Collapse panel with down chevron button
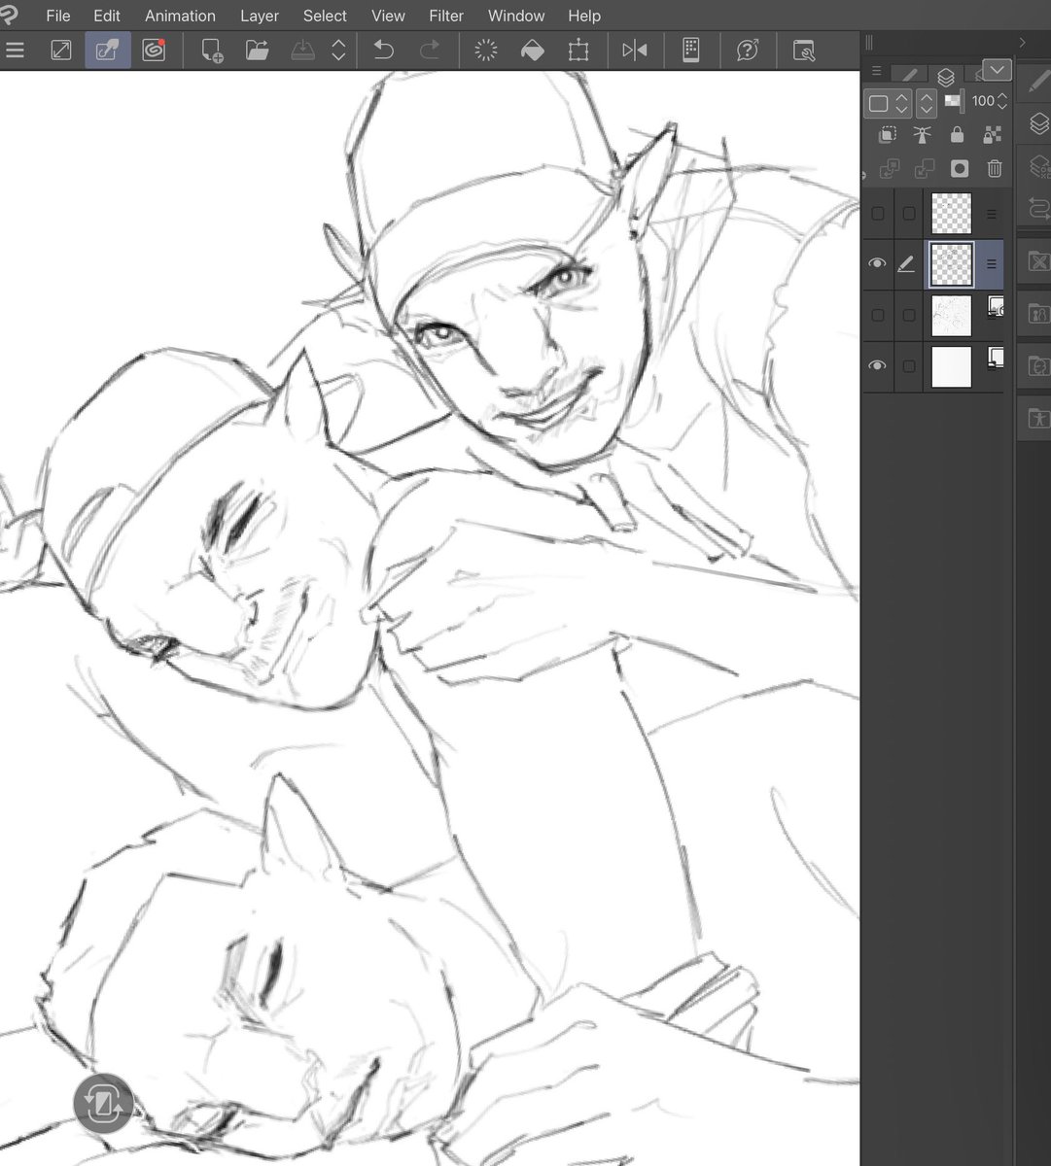 coord(997,70)
